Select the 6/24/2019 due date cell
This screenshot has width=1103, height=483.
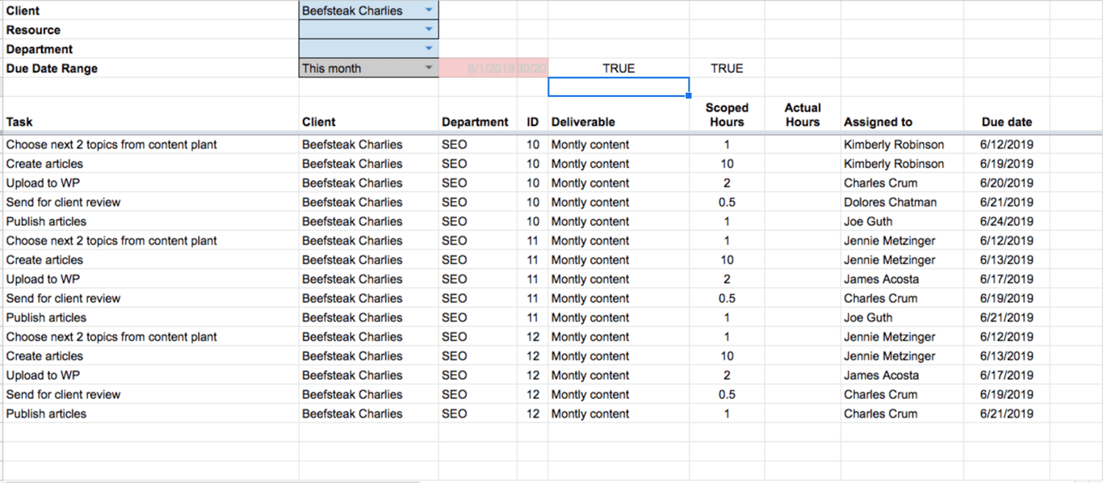tap(1007, 222)
